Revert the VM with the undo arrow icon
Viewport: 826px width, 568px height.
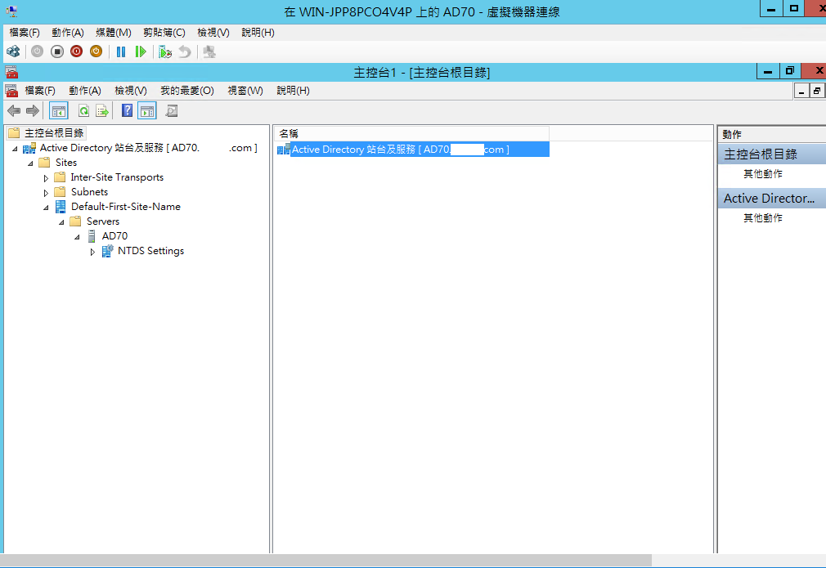click(184, 51)
